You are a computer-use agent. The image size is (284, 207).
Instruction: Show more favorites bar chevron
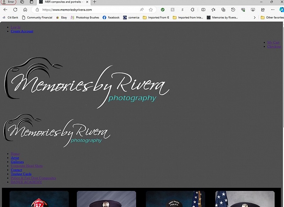click(255, 17)
